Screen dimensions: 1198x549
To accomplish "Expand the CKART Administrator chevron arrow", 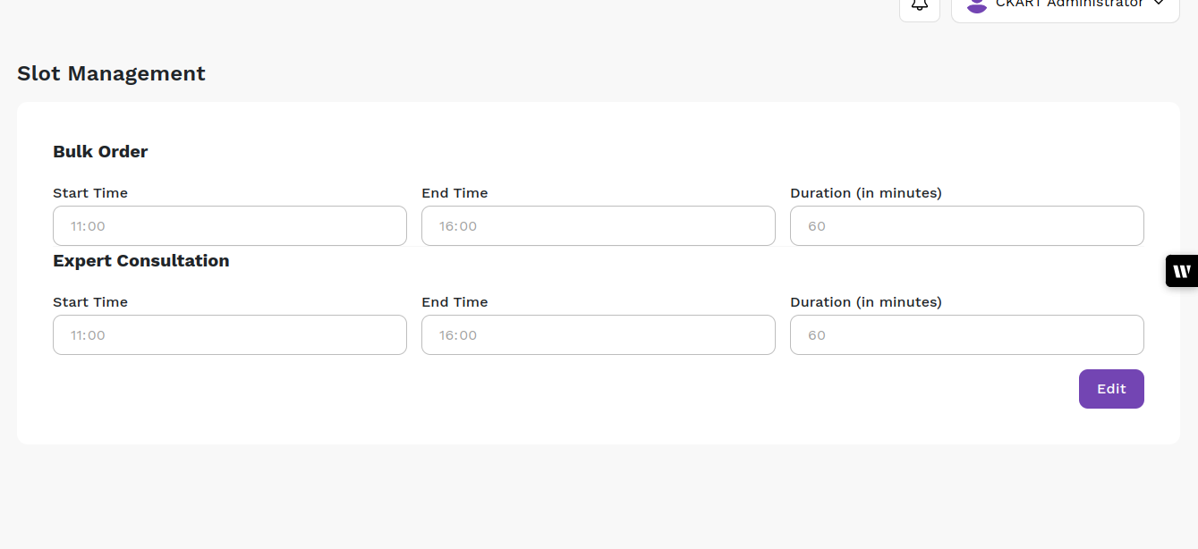I will pos(1159,4).
